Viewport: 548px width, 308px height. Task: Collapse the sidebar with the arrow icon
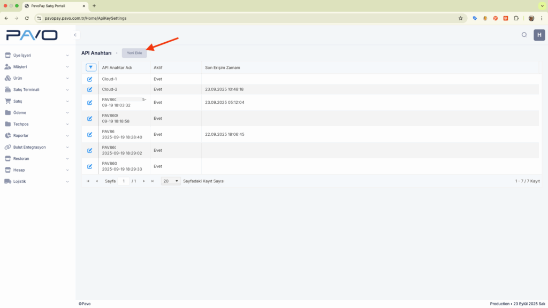(75, 35)
